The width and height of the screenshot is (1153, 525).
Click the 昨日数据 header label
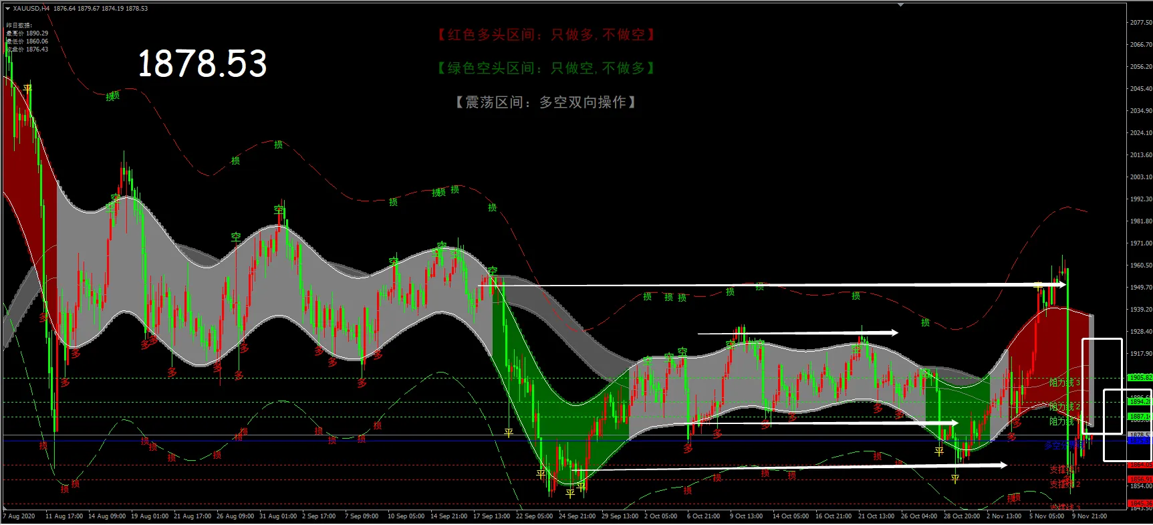(19, 25)
